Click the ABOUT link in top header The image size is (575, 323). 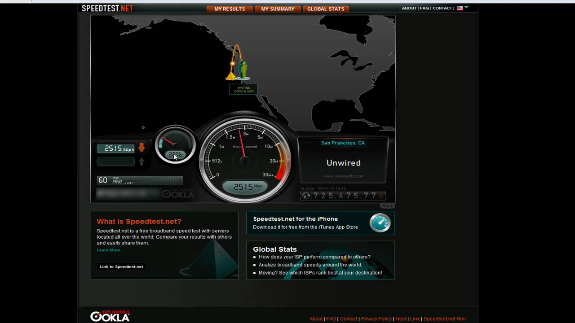click(409, 8)
